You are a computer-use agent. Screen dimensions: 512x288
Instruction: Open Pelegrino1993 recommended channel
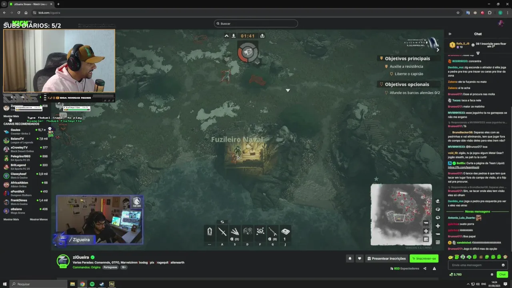26,158
